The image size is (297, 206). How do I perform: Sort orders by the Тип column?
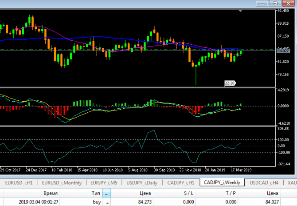tap(81, 193)
